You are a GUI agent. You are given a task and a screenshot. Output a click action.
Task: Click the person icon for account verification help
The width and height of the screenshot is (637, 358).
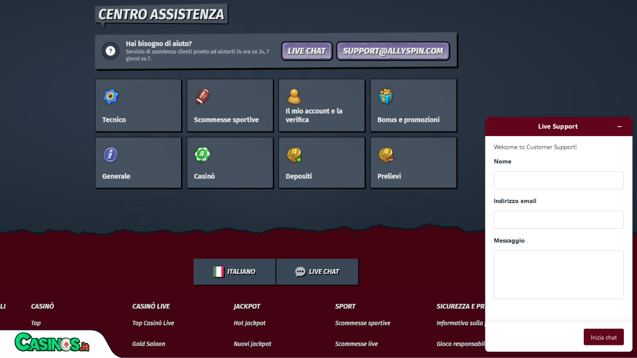[x=294, y=96]
